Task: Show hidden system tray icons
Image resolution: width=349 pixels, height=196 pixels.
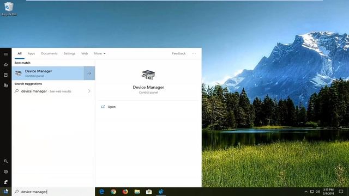Action: coord(306,192)
